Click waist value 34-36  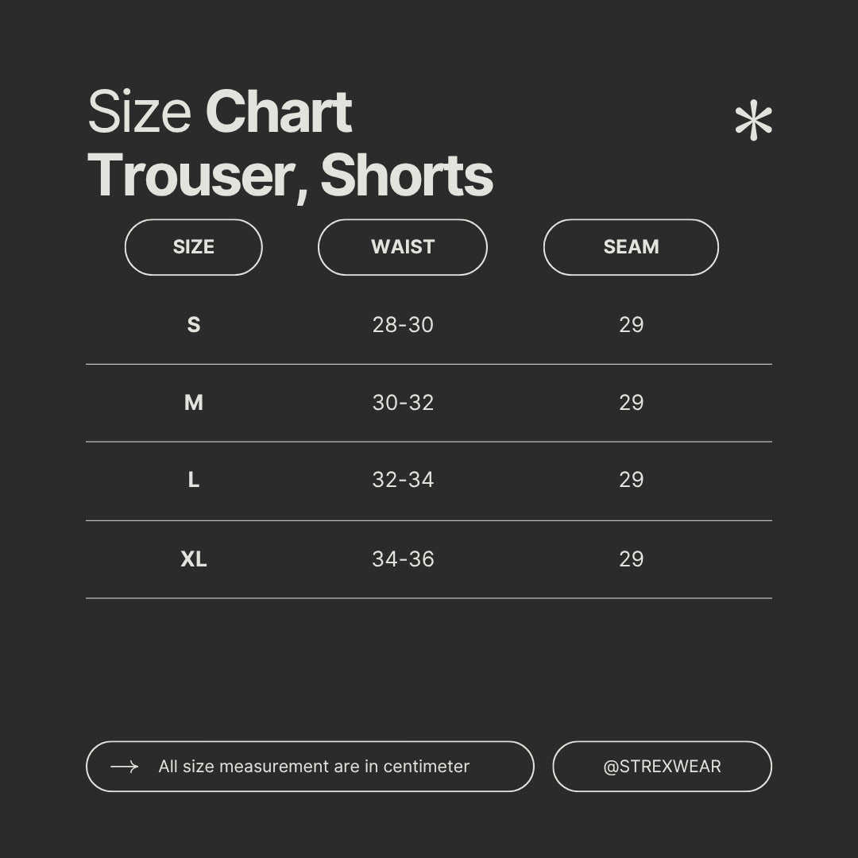coord(403,558)
